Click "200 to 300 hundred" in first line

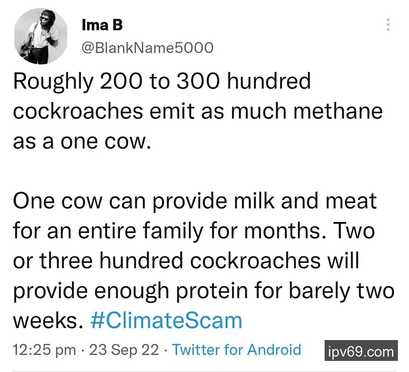click(204, 81)
